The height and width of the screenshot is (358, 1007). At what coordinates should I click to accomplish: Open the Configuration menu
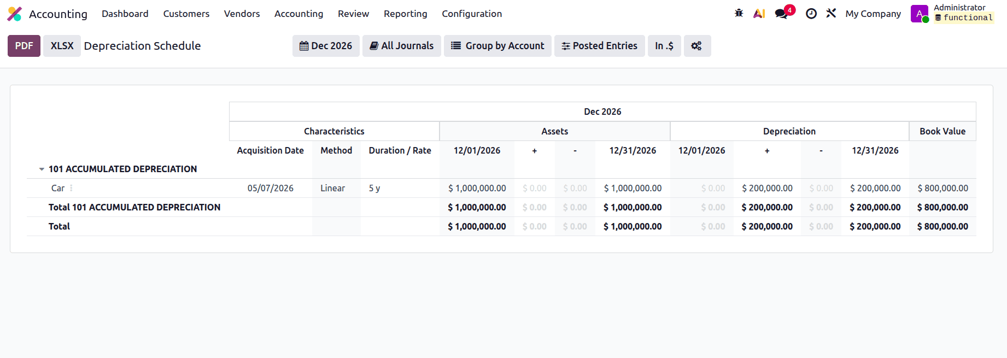pos(472,14)
